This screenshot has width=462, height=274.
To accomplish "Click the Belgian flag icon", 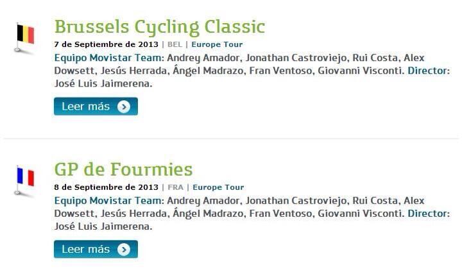I will [25, 35].
